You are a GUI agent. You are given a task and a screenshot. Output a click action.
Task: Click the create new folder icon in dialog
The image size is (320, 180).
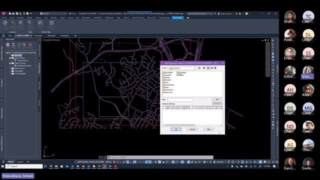point(204,68)
